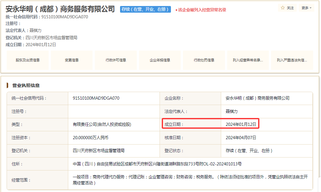Screen dimensions: 321x192
Task: Click the 关注 follow button
Action: [x=288, y=8]
